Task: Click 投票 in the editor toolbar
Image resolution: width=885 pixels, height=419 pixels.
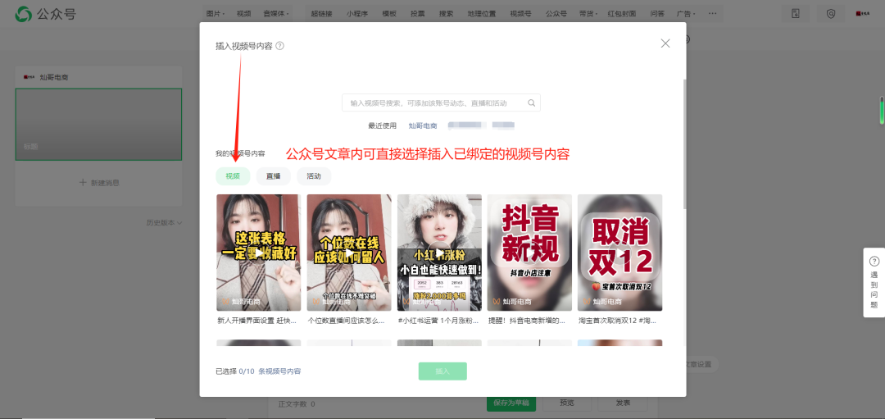Action: (x=418, y=14)
